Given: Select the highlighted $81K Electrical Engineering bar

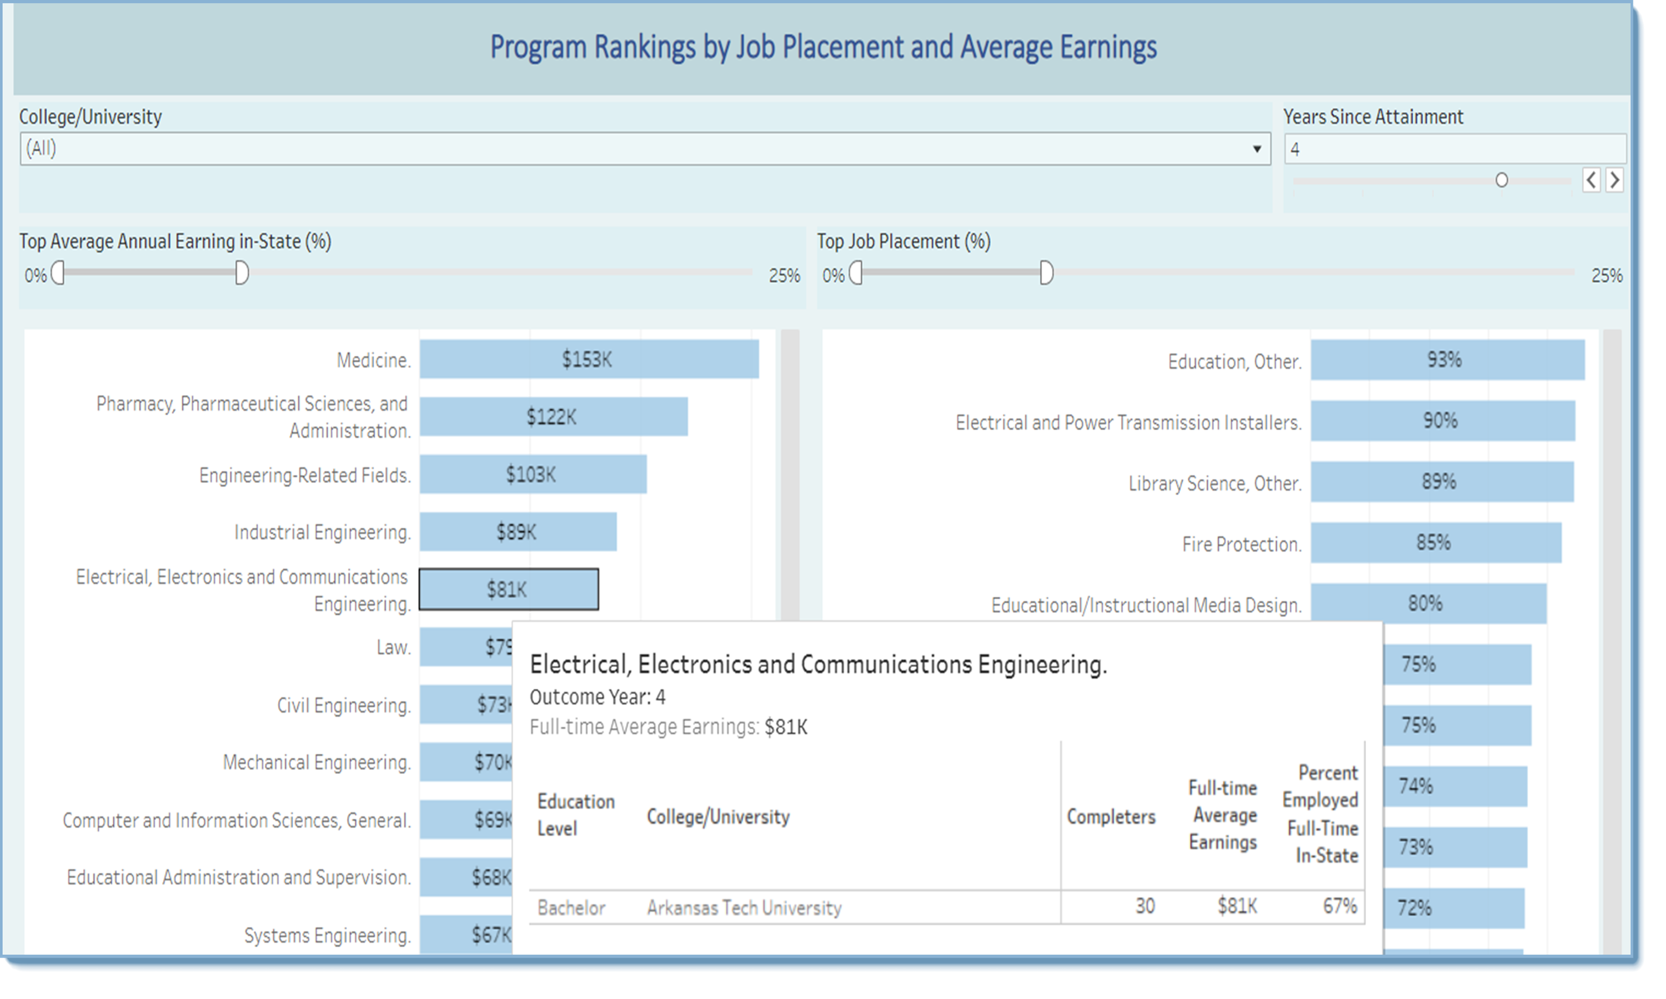Looking at the screenshot, I should tap(509, 590).
